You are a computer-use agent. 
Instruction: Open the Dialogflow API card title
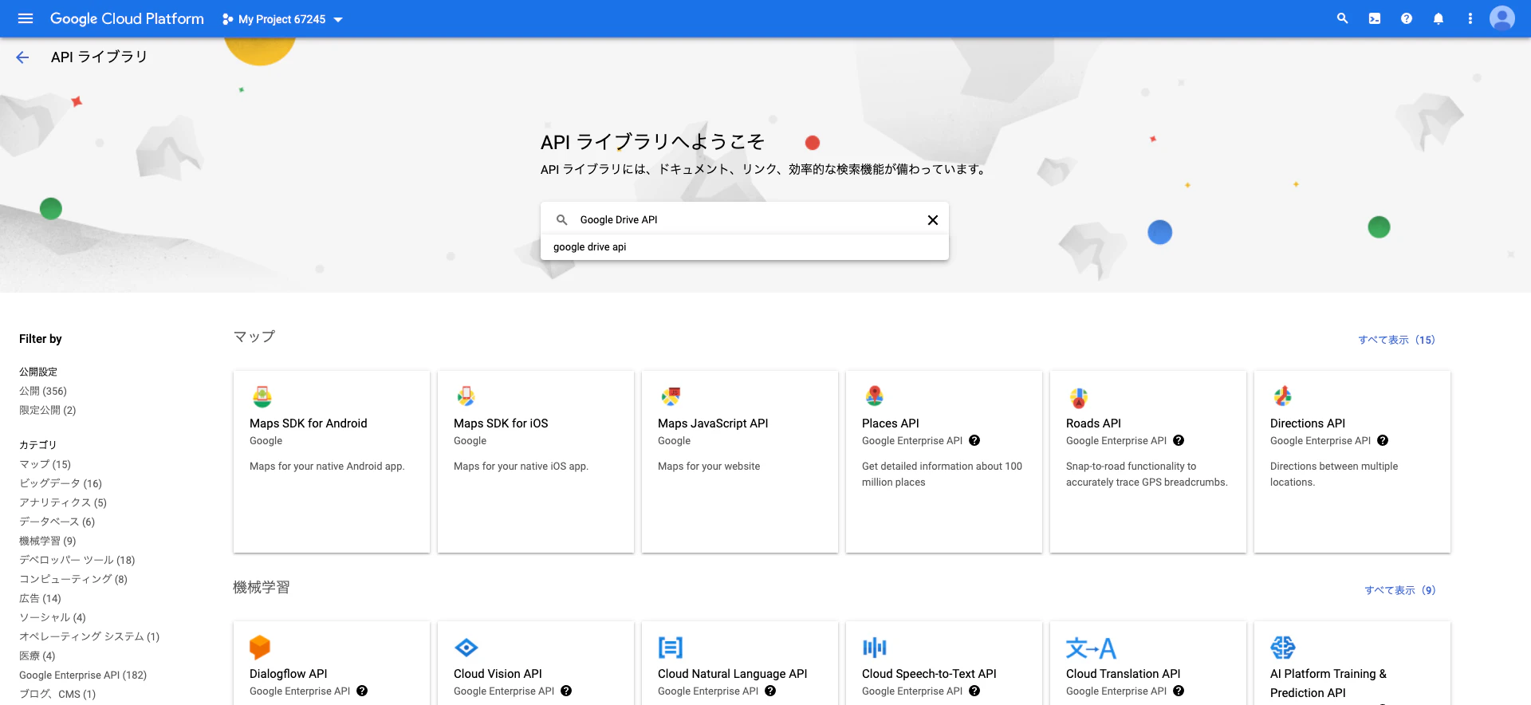tap(289, 674)
